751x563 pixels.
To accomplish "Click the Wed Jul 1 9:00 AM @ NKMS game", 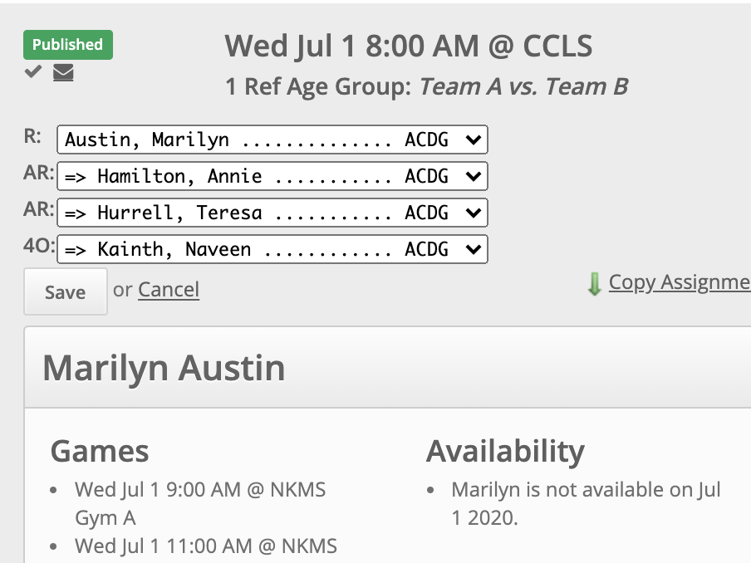I will 200,504.
